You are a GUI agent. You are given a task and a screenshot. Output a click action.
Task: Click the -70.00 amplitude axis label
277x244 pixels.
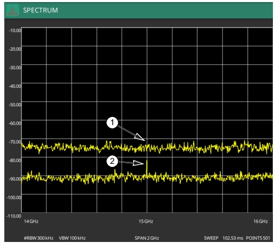pyautogui.click(x=15, y=142)
